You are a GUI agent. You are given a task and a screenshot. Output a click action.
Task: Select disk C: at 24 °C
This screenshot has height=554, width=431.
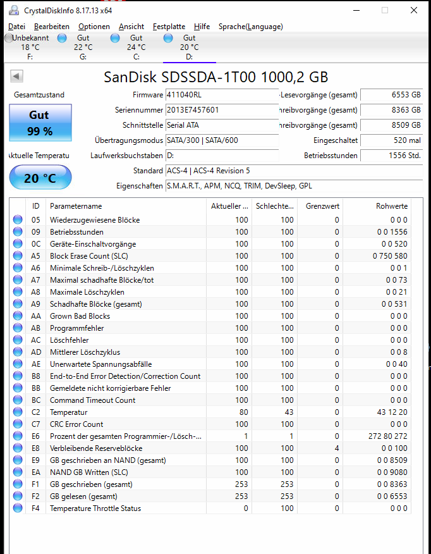136,47
